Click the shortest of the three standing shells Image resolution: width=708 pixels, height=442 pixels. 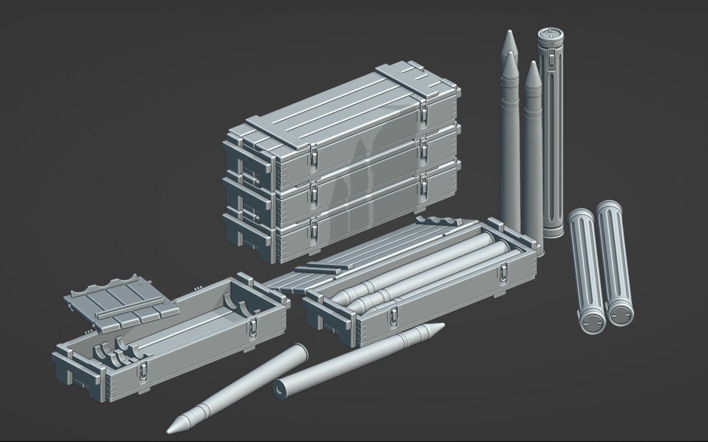[534, 160]
